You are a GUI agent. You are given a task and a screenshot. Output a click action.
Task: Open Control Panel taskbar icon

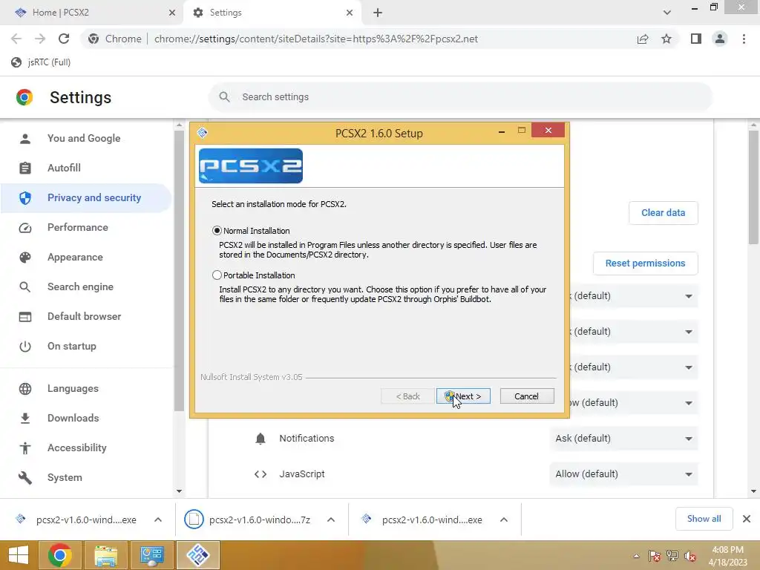click(151, 555)
